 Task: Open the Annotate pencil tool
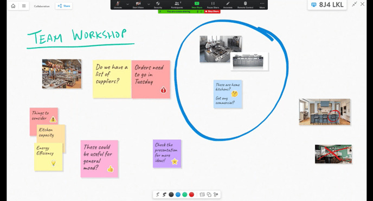[x=228, y=4]
